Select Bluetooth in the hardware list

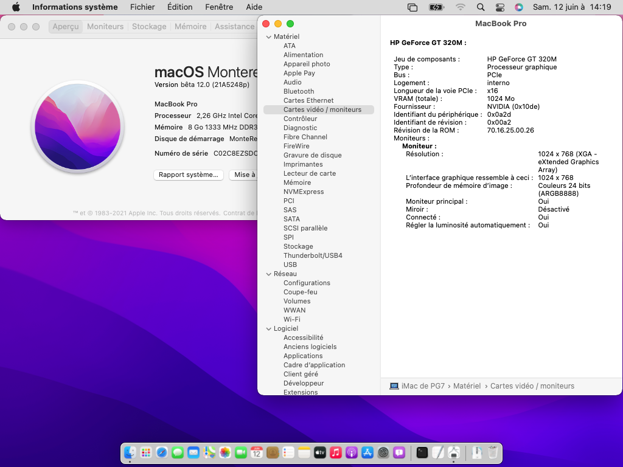[x=299, y=91]
